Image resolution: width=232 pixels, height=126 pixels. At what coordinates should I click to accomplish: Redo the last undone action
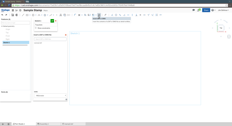point(6,15)
